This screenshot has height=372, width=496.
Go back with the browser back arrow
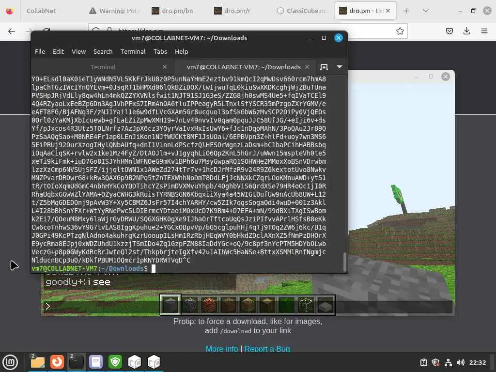tap(12, 31)
